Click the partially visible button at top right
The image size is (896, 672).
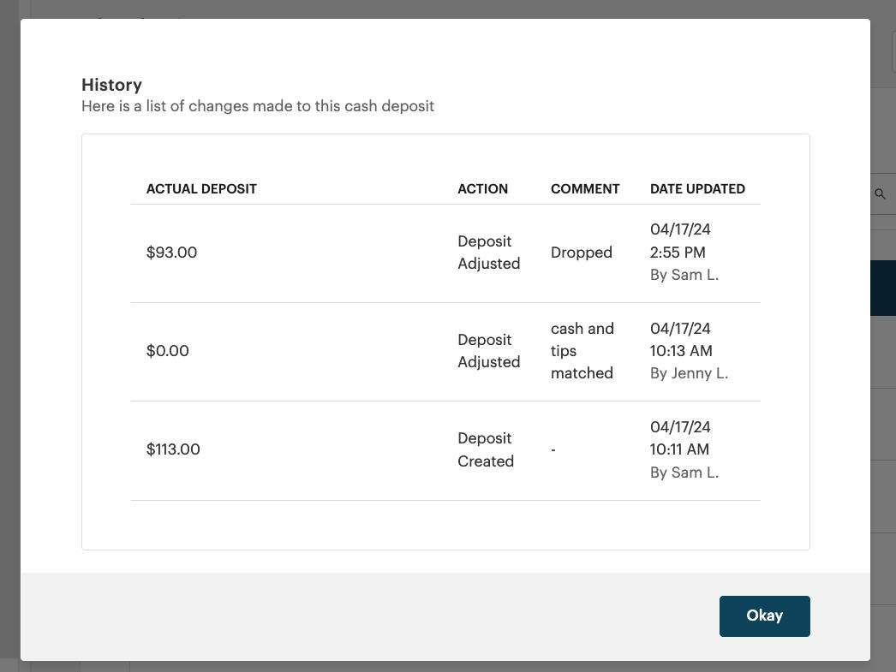pos(893,51)
